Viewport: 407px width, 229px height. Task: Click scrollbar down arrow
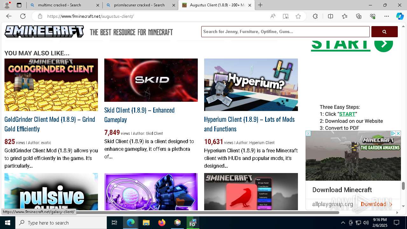click(403, 206)
